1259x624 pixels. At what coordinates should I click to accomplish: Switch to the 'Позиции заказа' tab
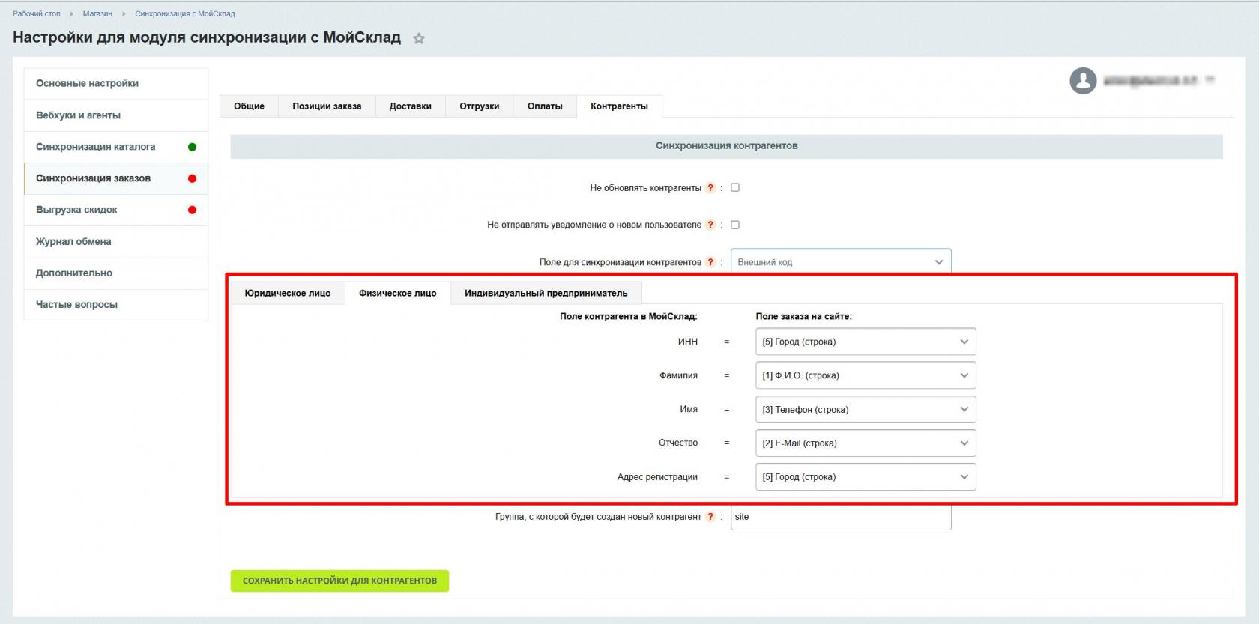click(x=327, y=106)
